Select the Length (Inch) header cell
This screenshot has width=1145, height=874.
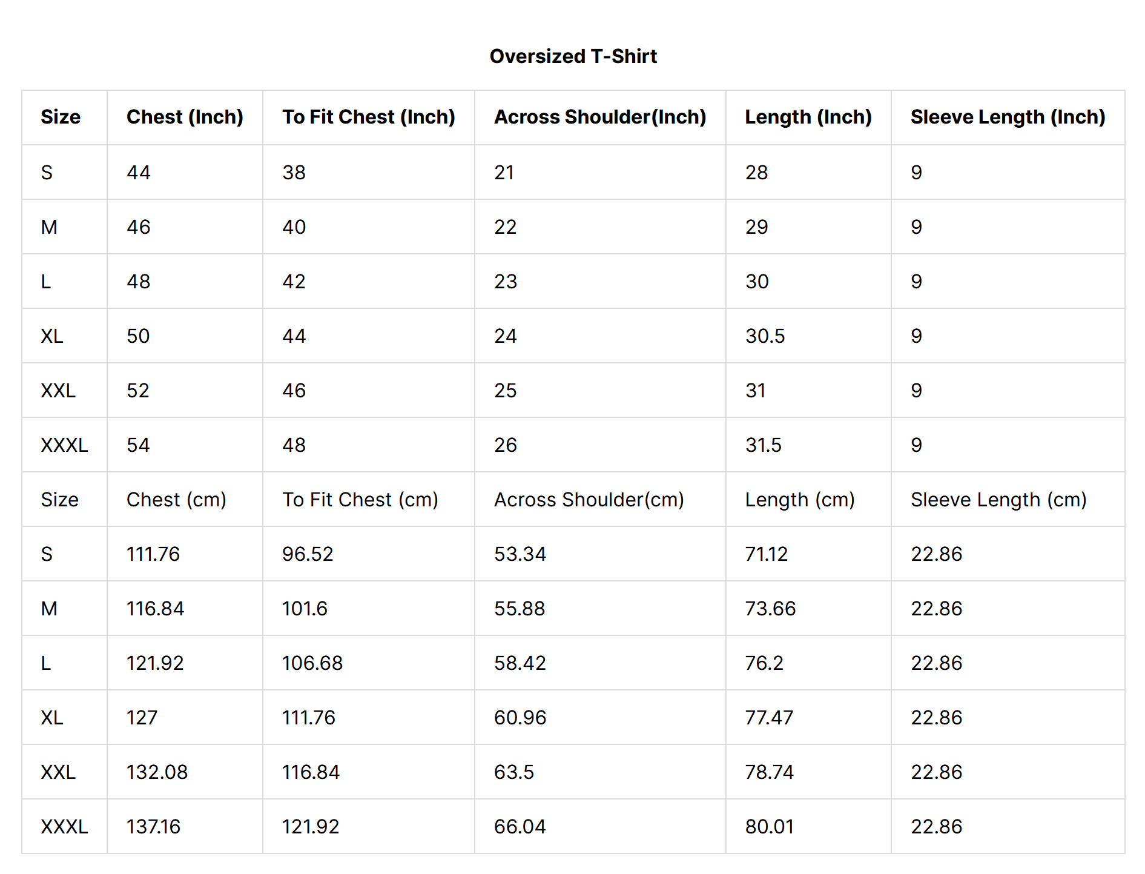coord(808,117)
